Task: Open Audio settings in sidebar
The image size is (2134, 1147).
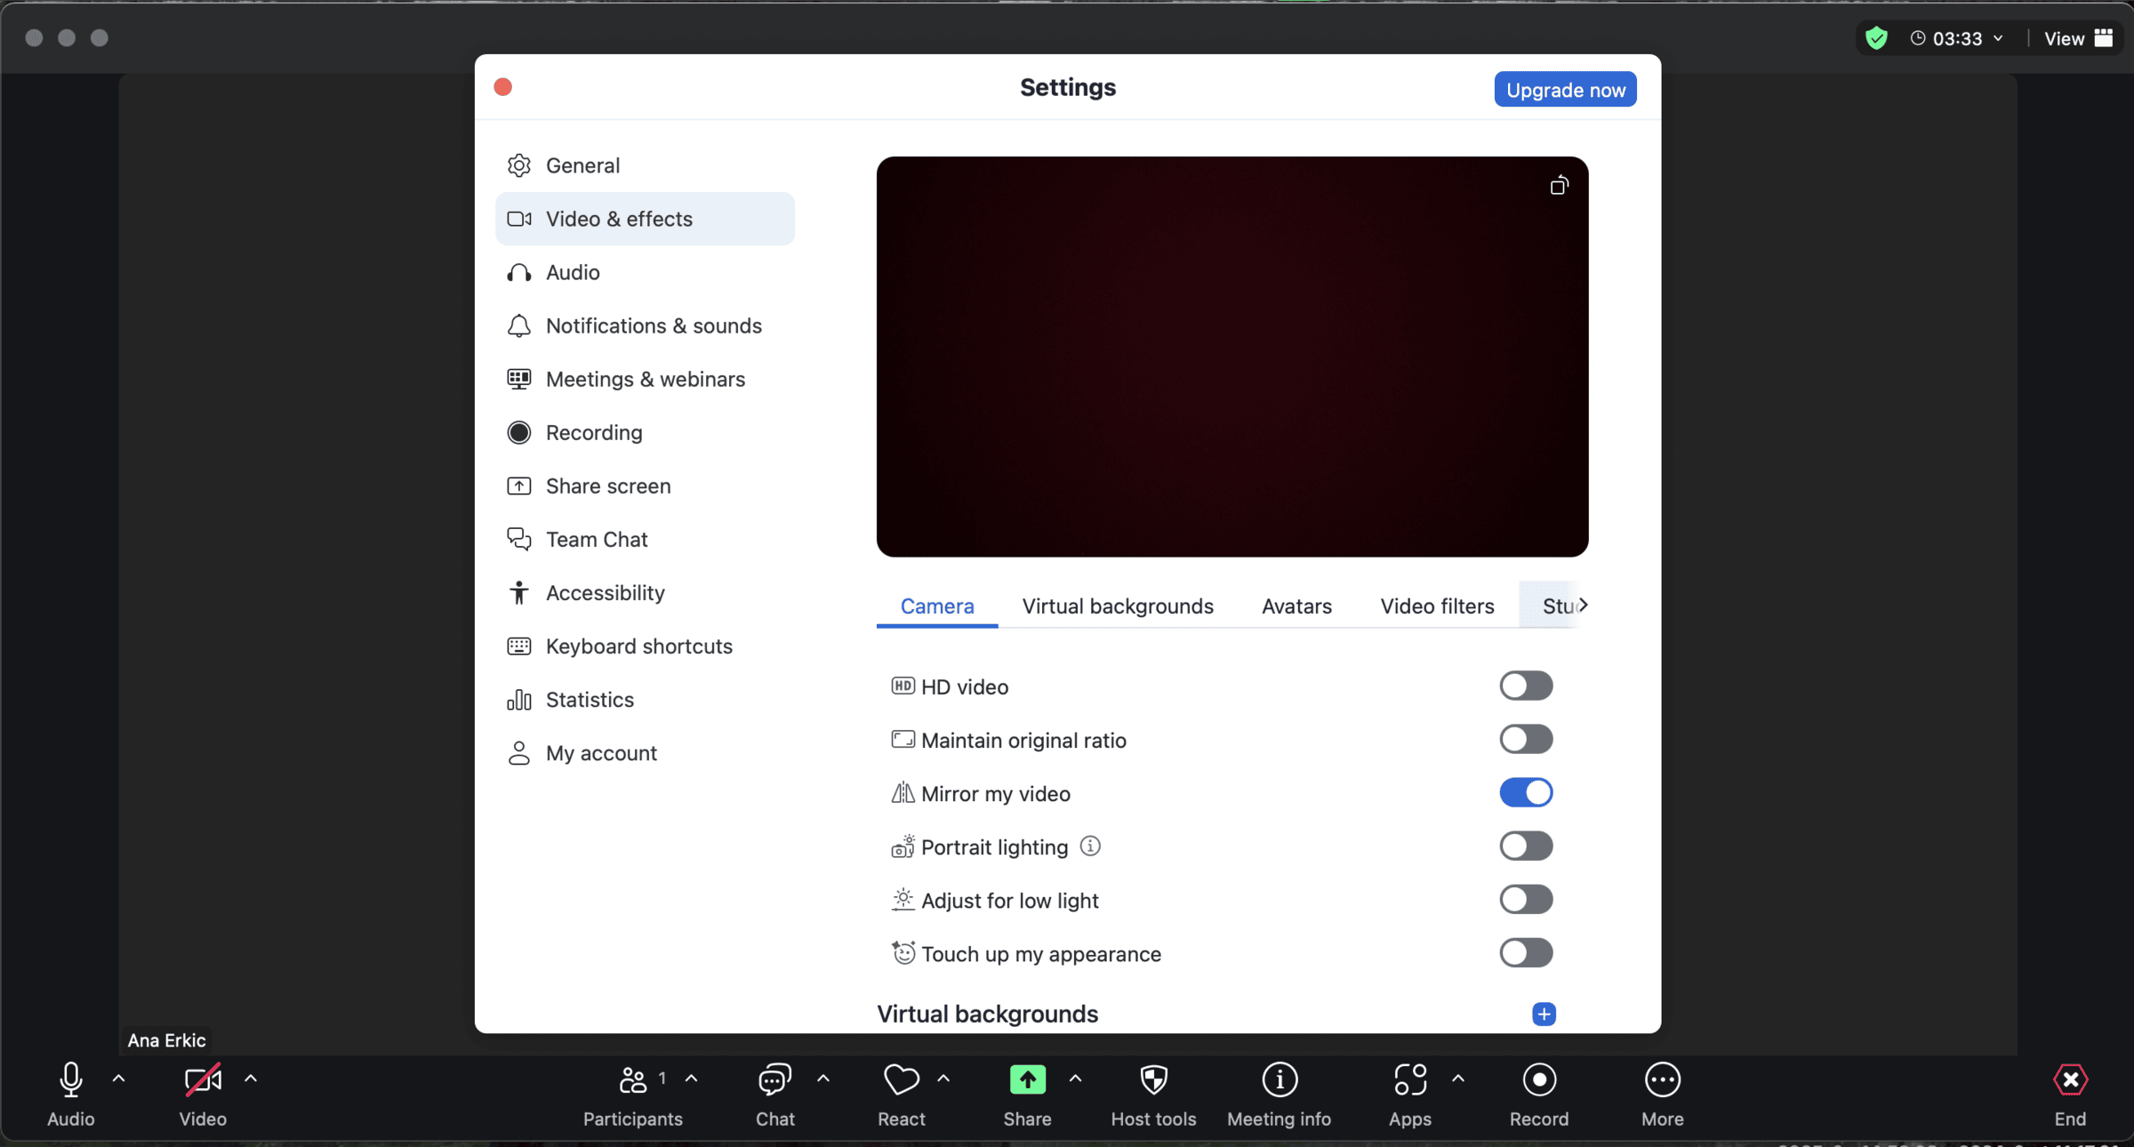Action: pyautogui.click(x=645, y=272)
